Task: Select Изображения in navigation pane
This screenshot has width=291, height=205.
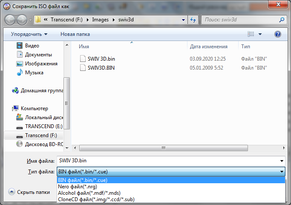Action: click(x=41, y=64)
